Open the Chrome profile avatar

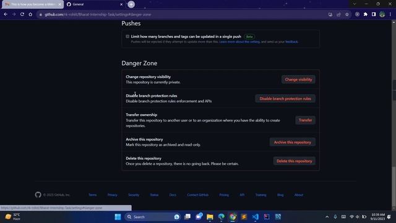coord(382,14)
